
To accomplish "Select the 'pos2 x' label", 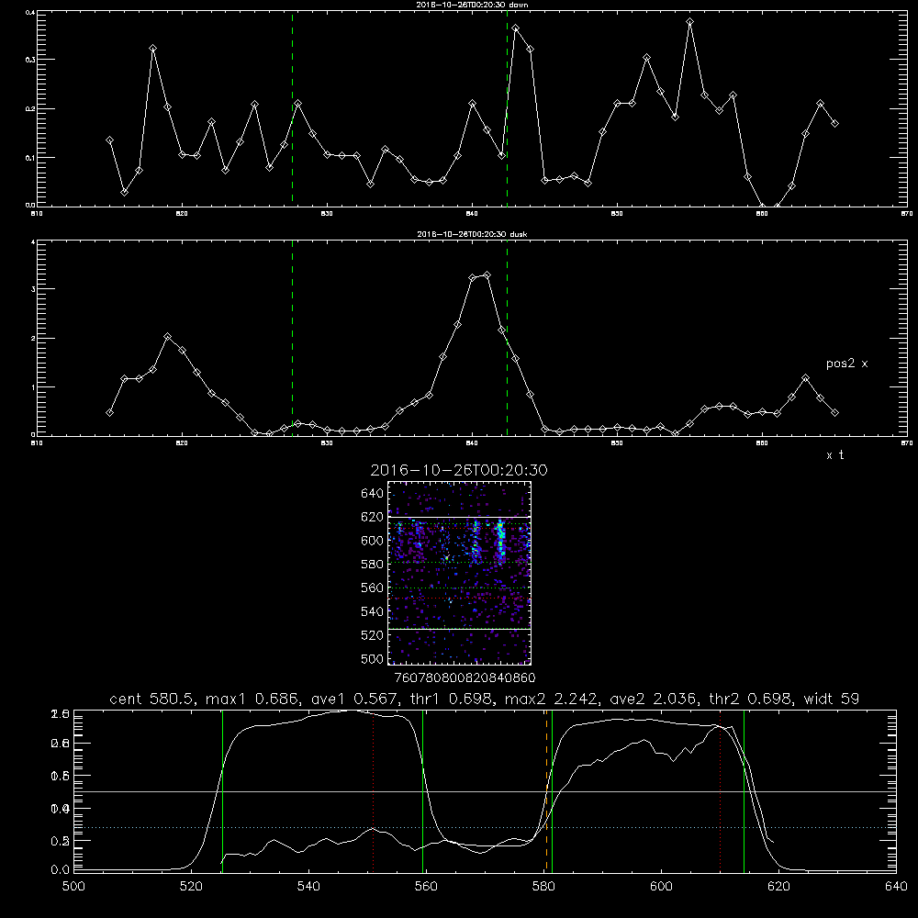I will [846, 364].
